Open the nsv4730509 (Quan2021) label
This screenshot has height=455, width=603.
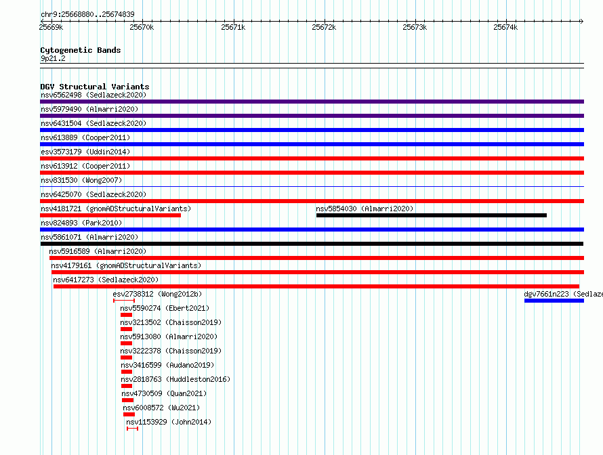pyautogui.click(x=164, y=393)
